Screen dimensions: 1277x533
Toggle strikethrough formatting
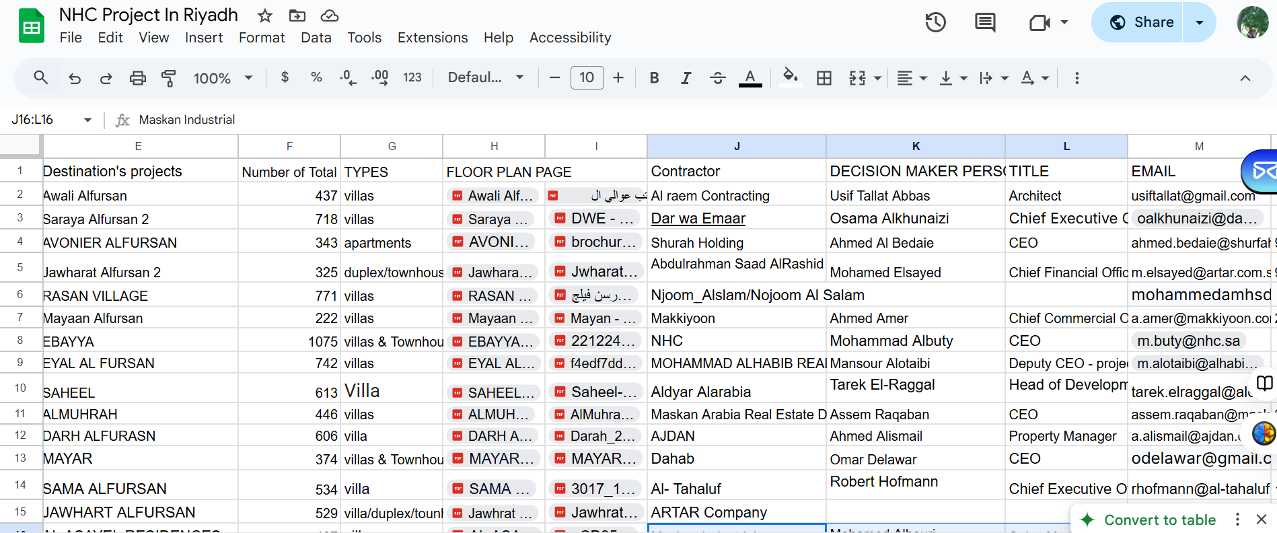pos(717,78)
